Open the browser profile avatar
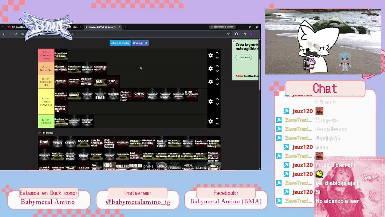Screen dimensions: 385x217 (251, 34)
